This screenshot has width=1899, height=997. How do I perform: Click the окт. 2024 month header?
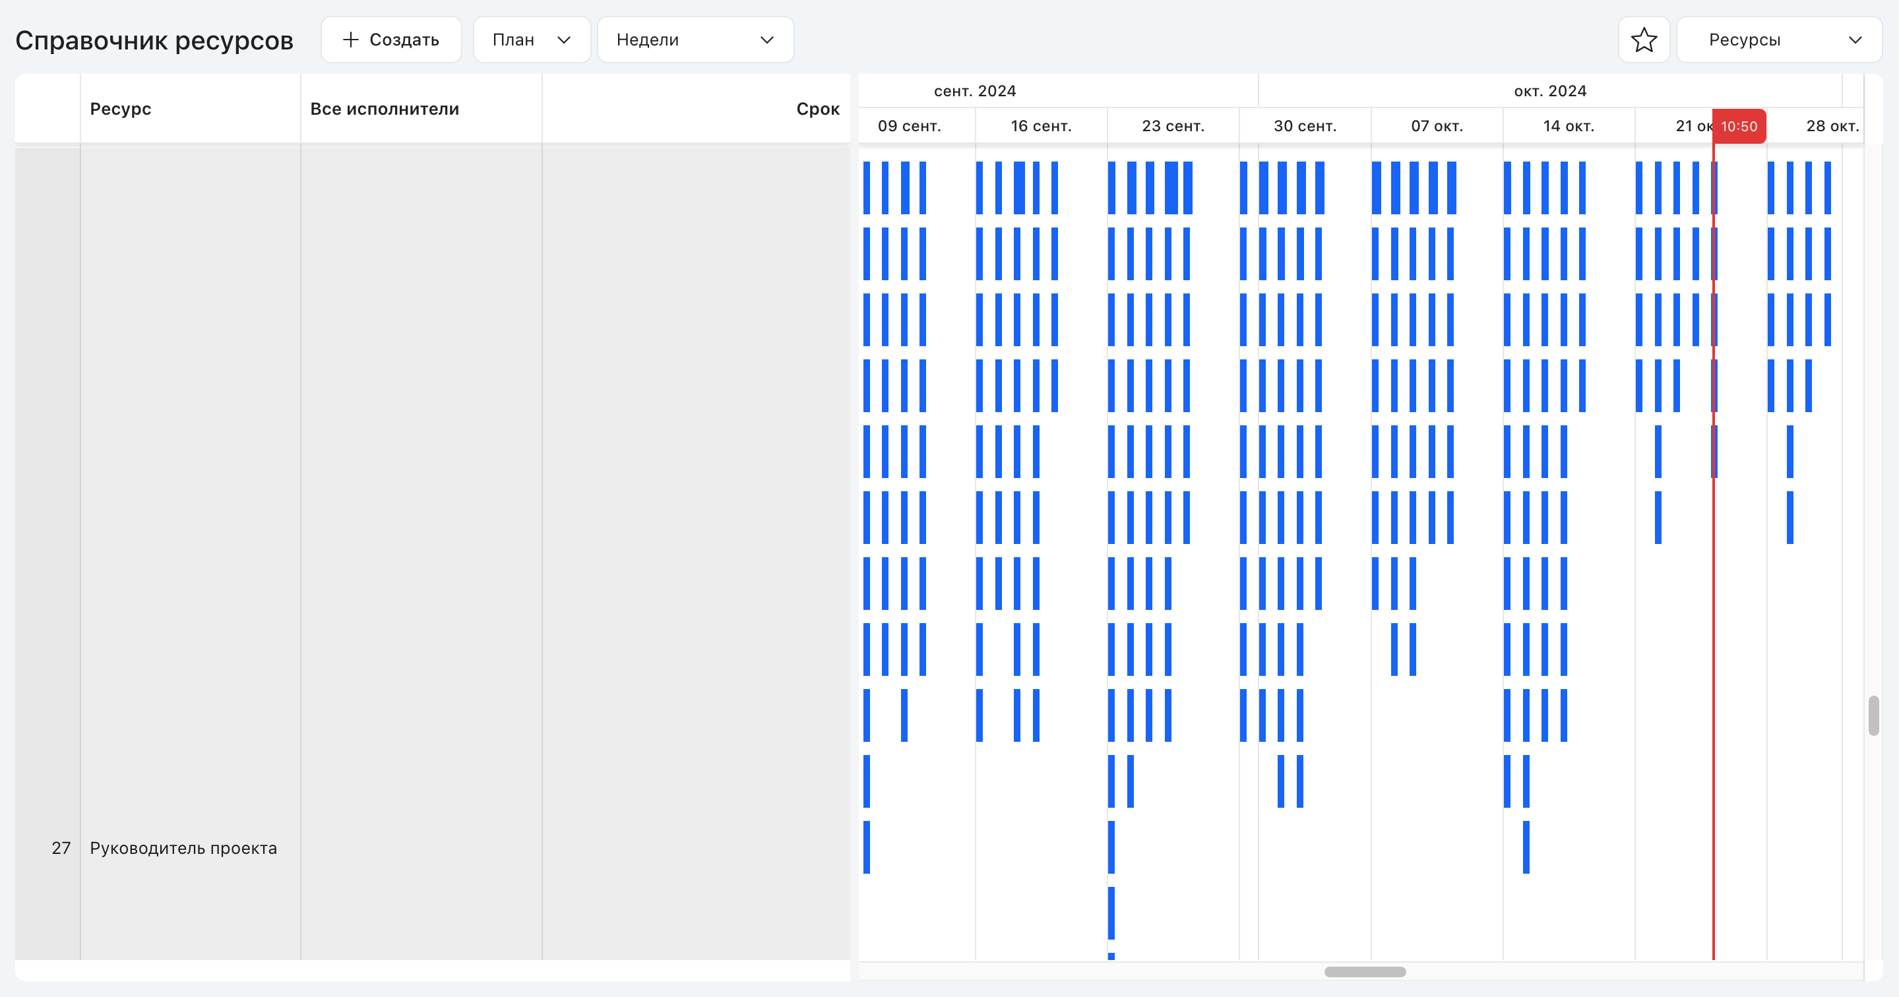[1549, 92]
